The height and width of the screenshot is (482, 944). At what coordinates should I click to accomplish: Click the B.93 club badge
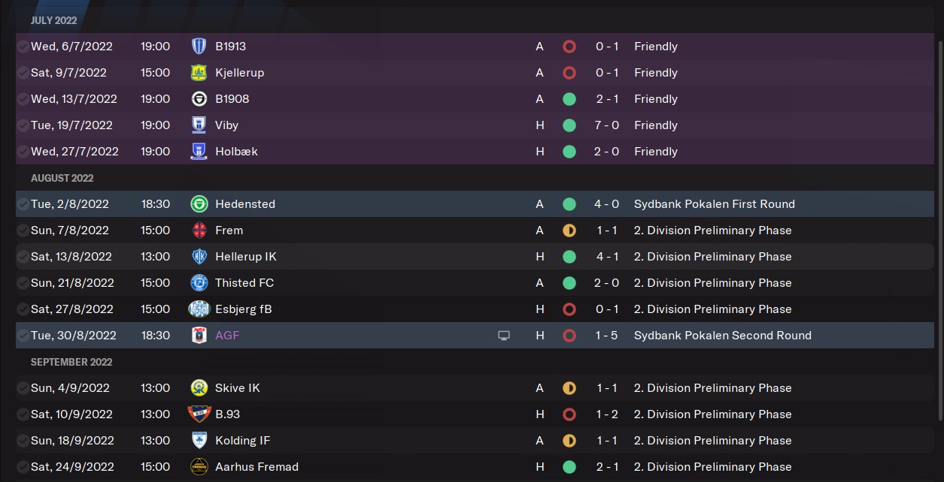[199, 414]
